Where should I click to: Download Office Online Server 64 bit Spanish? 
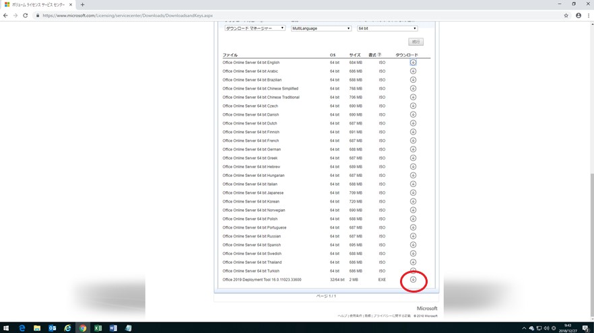pyautogui.click(x=413, y=245)
